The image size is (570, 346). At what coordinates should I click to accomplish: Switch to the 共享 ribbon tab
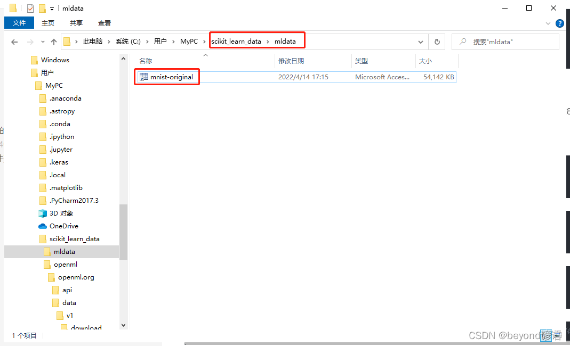point(76,23)
